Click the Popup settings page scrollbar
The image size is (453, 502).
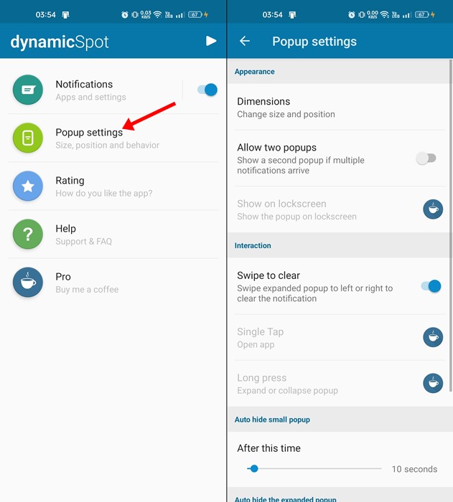(x=450, y=226)
